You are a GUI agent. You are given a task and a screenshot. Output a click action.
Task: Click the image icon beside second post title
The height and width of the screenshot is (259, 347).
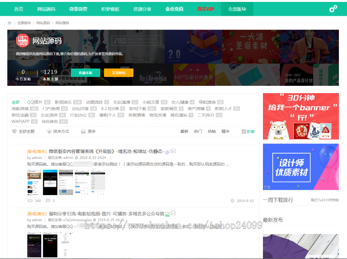coord(173,213)
